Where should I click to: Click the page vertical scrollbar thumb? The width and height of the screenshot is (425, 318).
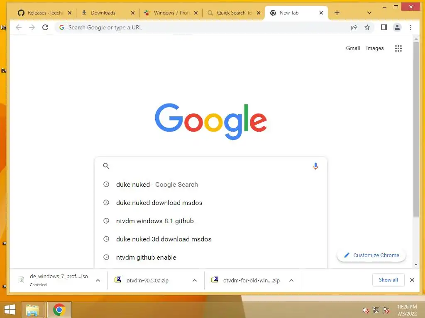416,129
